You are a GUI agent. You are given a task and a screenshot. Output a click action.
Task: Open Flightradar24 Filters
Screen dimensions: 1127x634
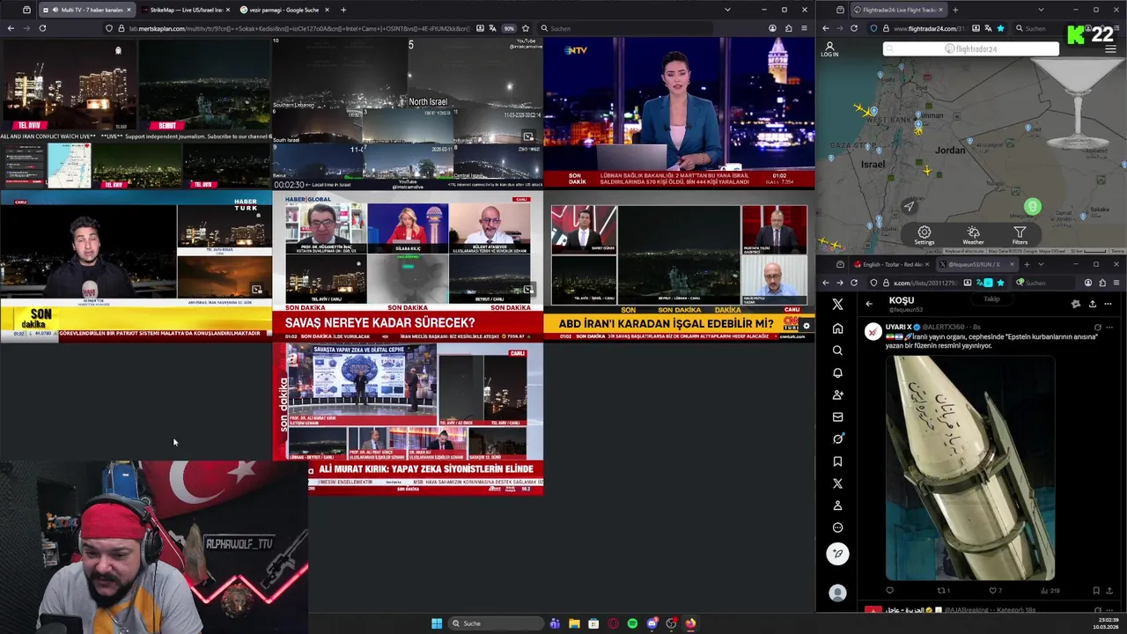point(1020,235)
